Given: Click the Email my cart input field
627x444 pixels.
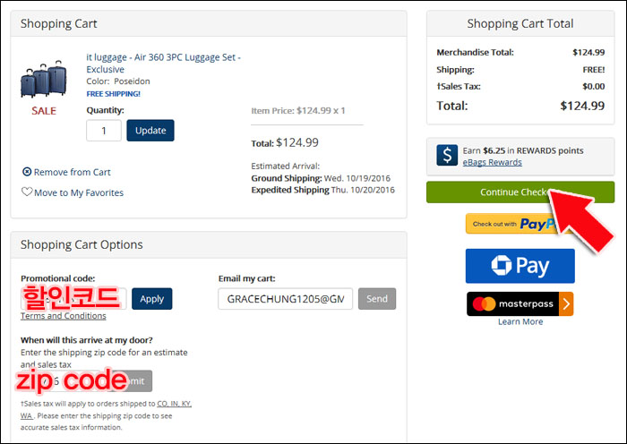Looking at the screenshot, I should pos(285,298).
